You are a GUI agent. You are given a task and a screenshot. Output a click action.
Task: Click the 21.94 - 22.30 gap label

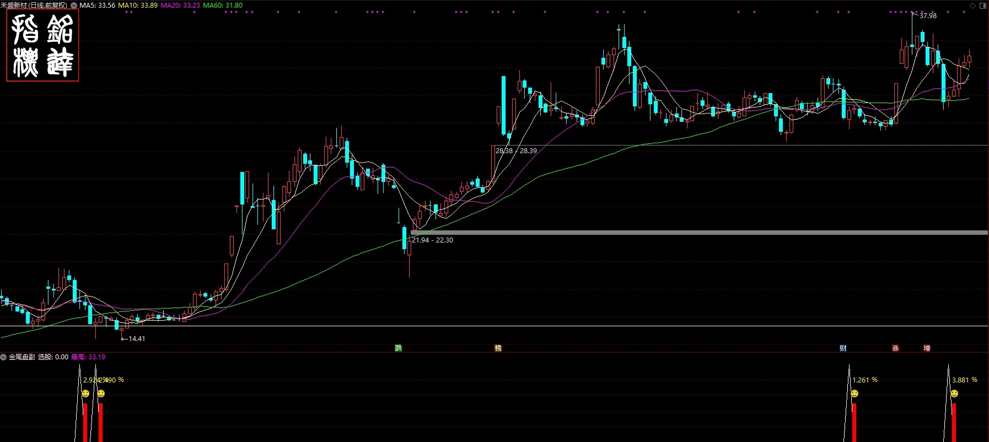pos(433,240)
